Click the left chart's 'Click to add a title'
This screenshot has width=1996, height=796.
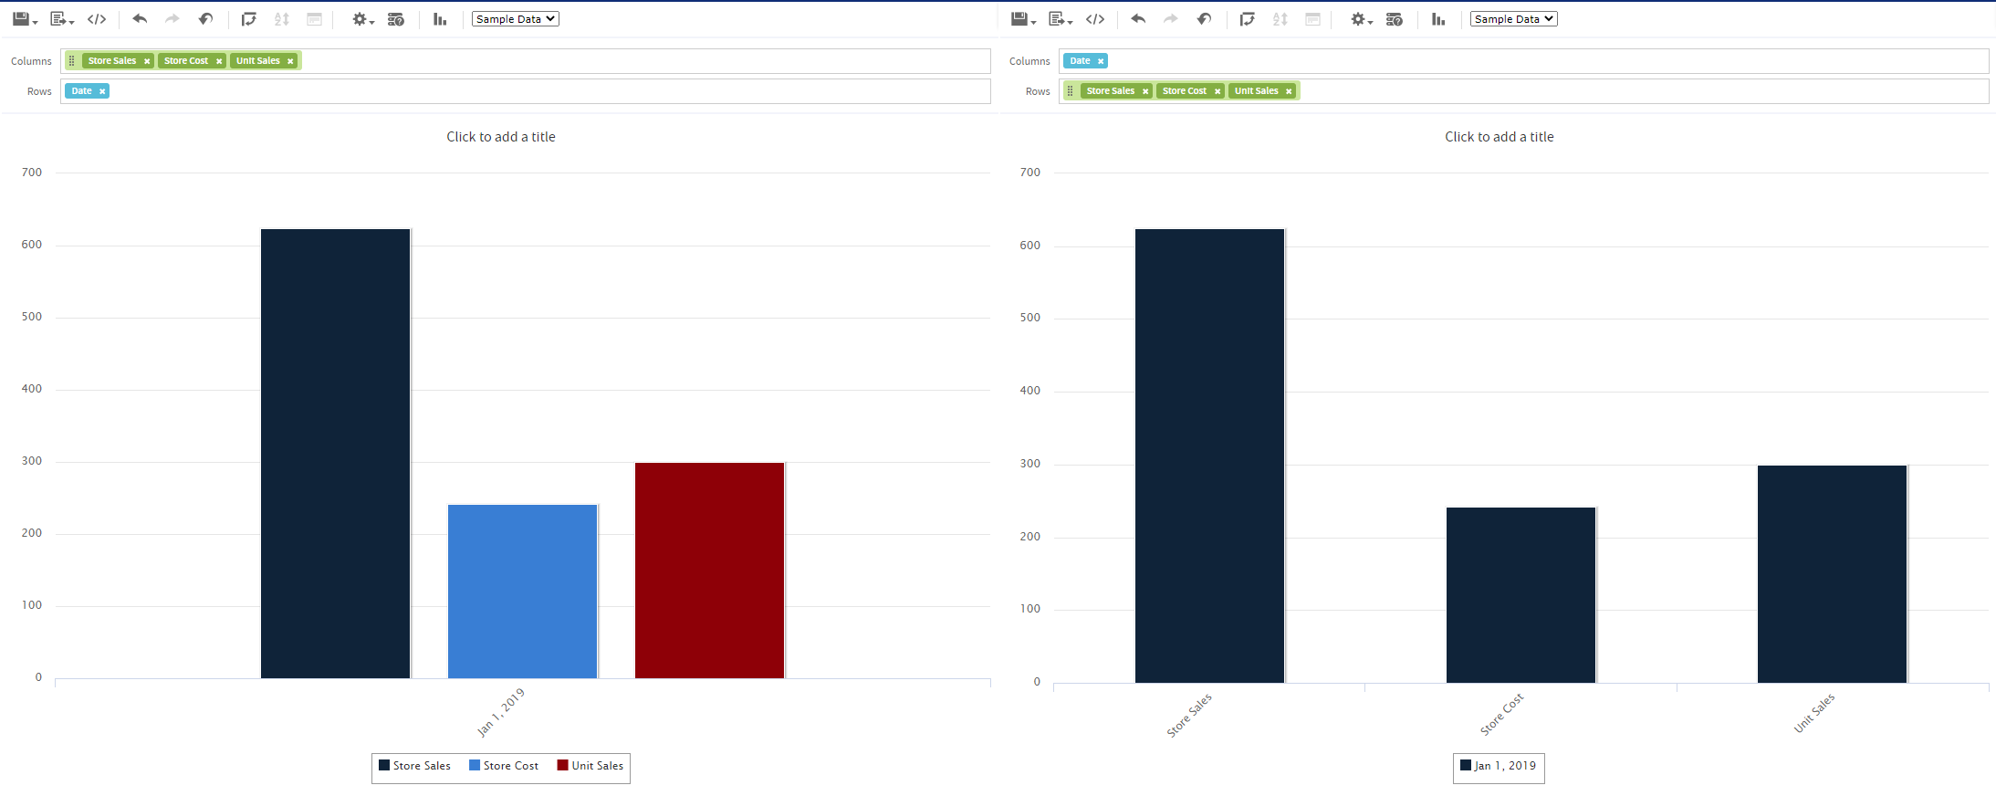coord(501,137)
